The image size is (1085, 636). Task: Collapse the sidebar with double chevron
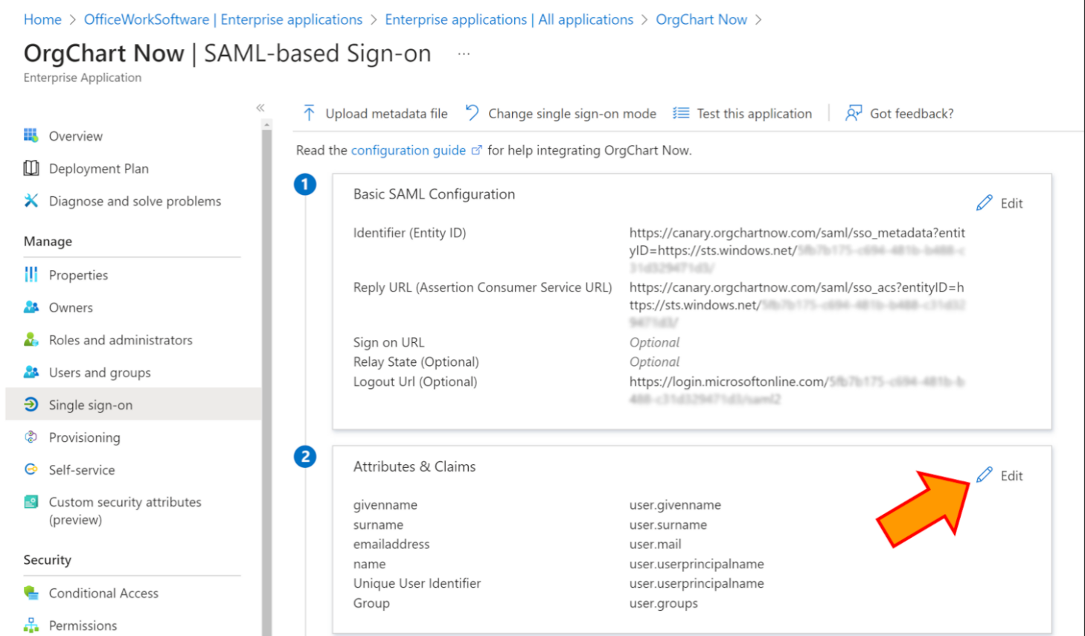point(260,108)
